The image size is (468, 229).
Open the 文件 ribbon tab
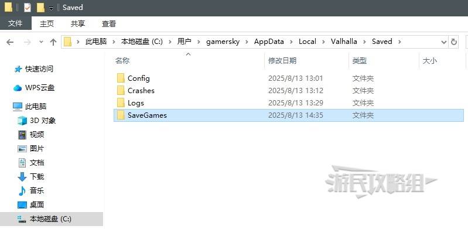pos(15,23)
